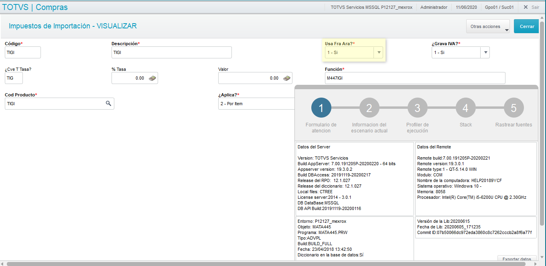Open the ¿Aplica? Por Item combo box
This screenshot has height=266, width=546.
click(x=257, y=104)
